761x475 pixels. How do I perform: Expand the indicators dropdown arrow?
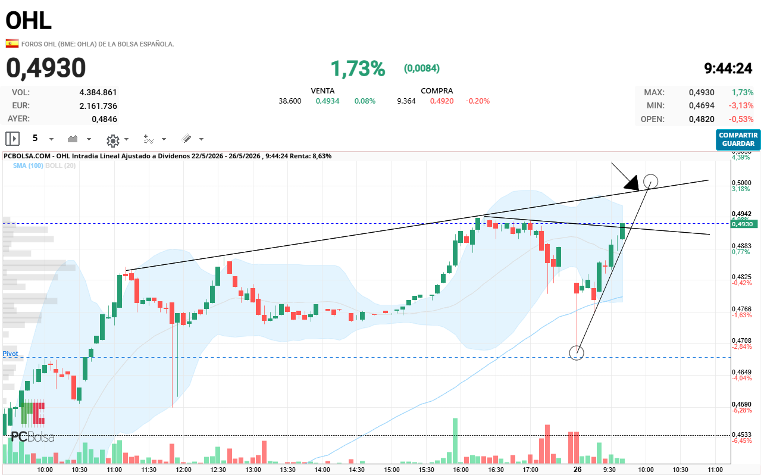(164, 139)
